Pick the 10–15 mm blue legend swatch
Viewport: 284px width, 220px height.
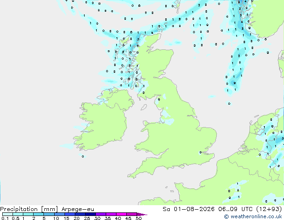click(59, 214)
